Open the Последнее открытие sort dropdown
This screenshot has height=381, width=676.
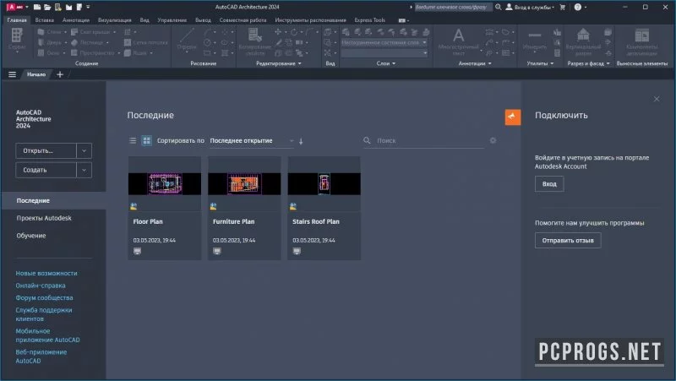point(251,141)
